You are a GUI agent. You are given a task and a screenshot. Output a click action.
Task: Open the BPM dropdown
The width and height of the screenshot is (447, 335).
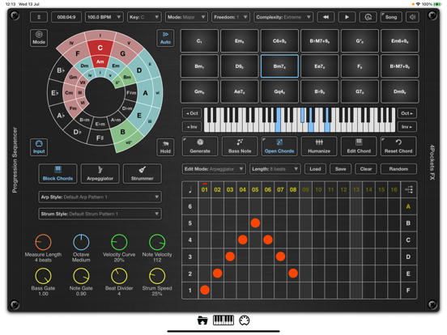[x=104, y=17]
